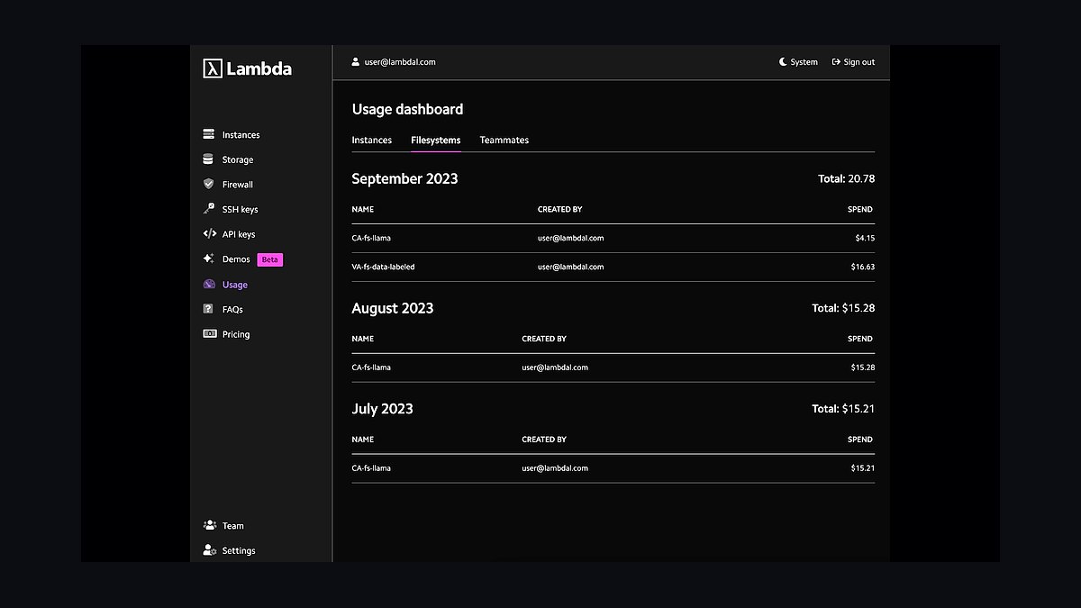Click the moon theme icon
1081x608 pixels.
click(783, 62)
